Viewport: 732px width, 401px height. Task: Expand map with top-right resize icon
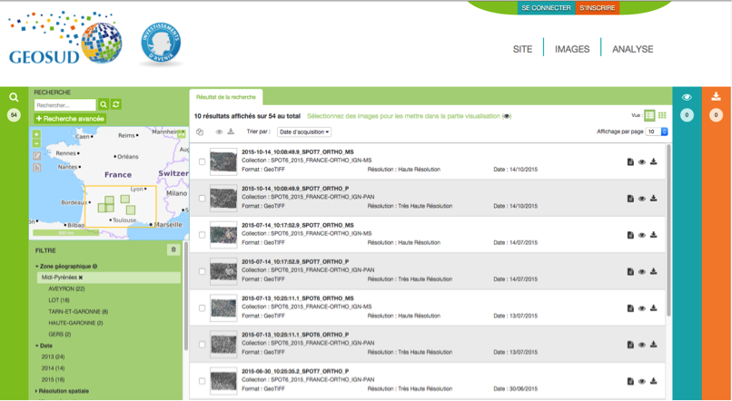pyautogui.click(x=182, y=135)
